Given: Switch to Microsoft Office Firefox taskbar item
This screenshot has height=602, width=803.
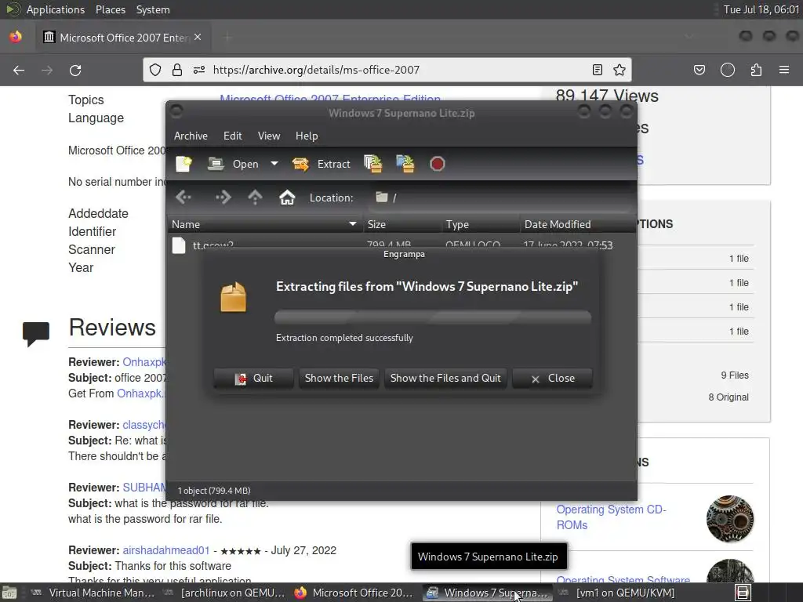Looking at the screenshot, I should [x=354, y=593].
